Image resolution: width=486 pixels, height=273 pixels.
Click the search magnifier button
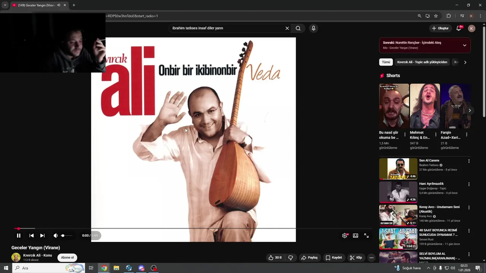[x=298, y=28]
